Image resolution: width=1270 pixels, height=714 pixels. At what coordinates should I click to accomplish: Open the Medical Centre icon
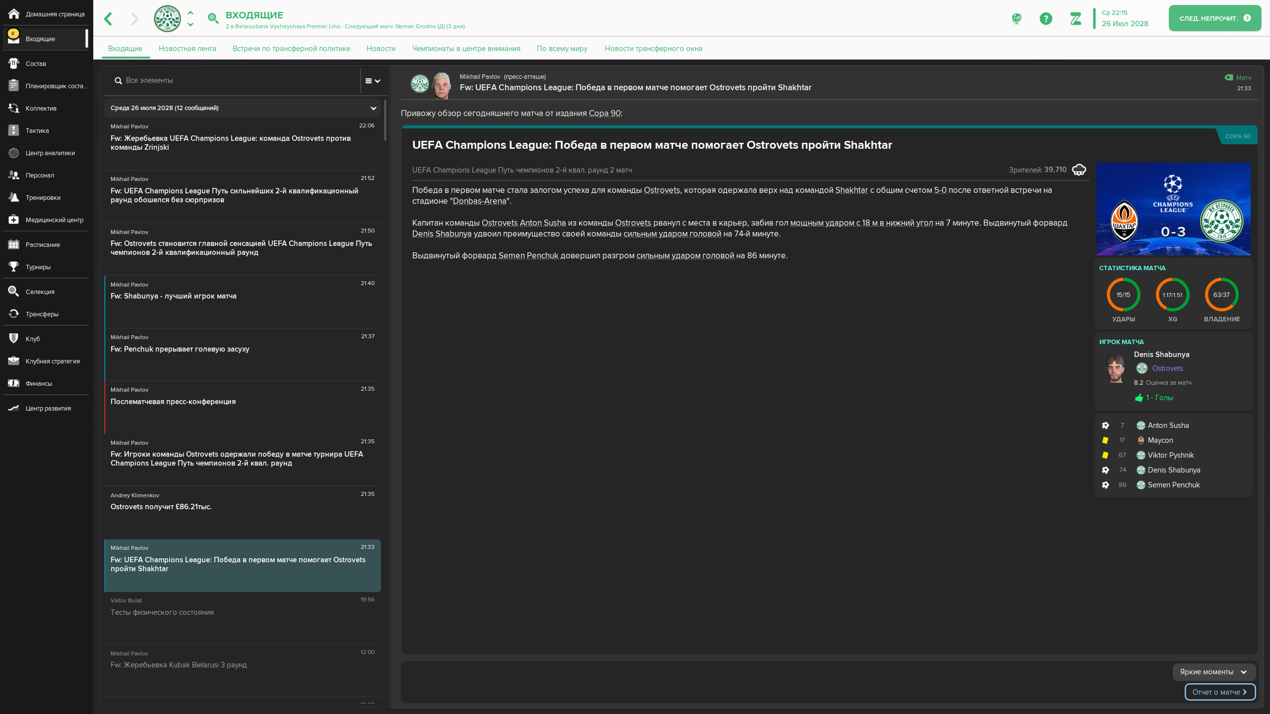point(14,220)
